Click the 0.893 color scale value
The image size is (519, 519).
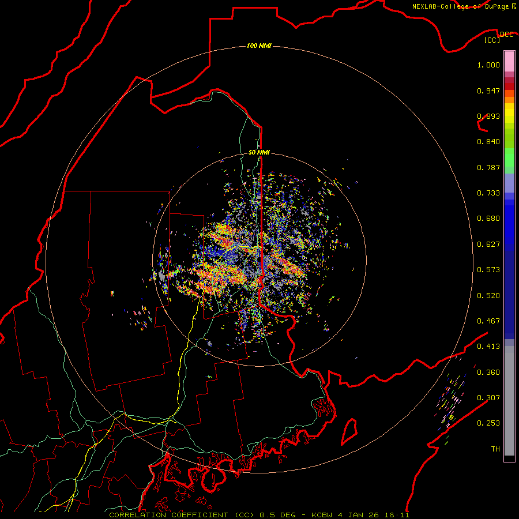pyautogui.click(x=488, y=116)
